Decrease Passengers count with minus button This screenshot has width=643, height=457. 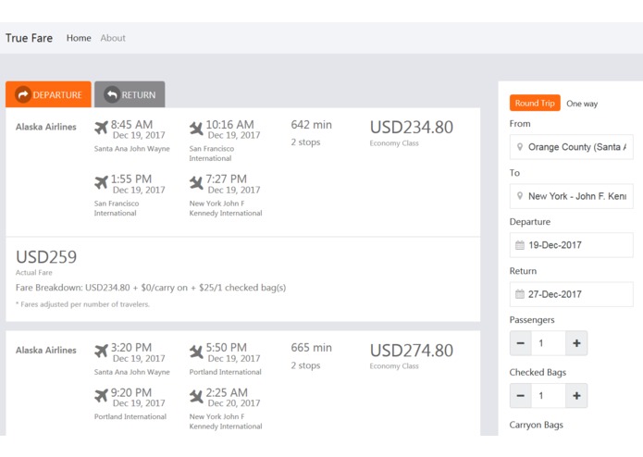(x=520, y=343)
